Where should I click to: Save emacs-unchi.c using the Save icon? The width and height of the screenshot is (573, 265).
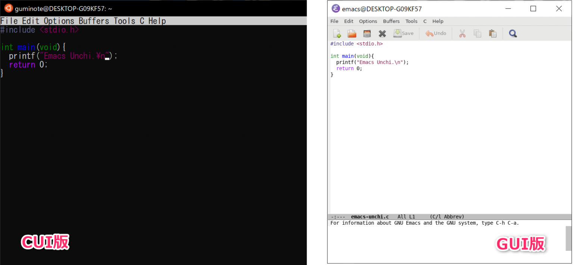point(403,33)
